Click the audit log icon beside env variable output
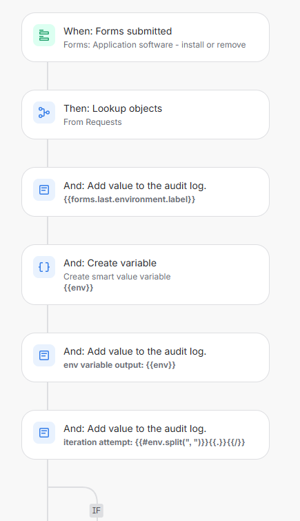This screenshot has width=300, height=521. [x=44, y=355]
